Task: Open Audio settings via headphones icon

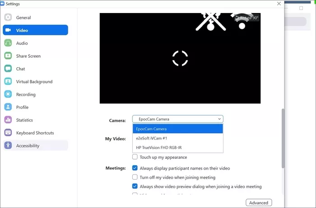Action: [8, 43]
